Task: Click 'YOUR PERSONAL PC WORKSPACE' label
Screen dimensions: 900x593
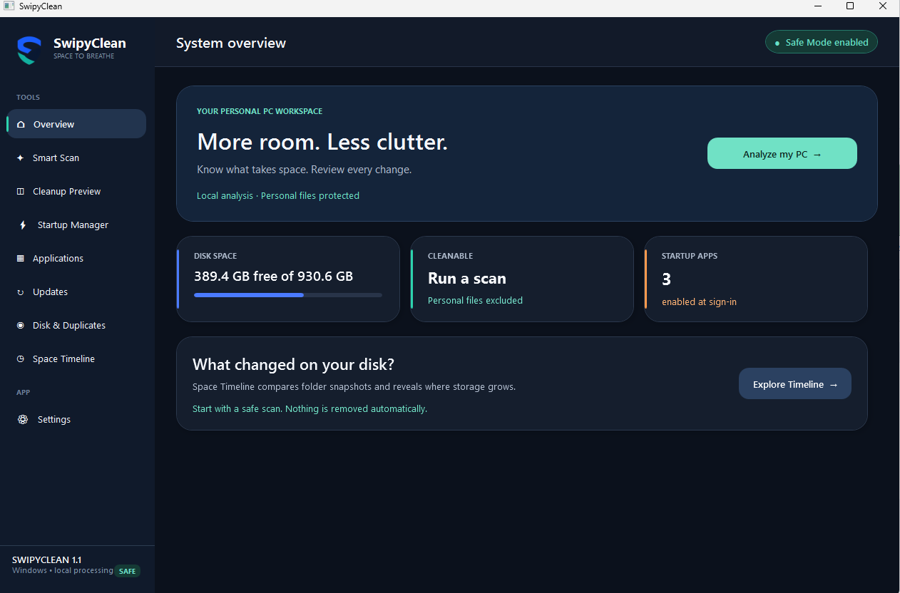Action: click(x=260, y=111)
